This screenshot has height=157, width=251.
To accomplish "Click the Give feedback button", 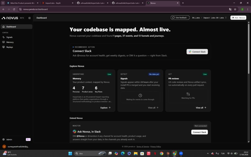I will [180, 18].
